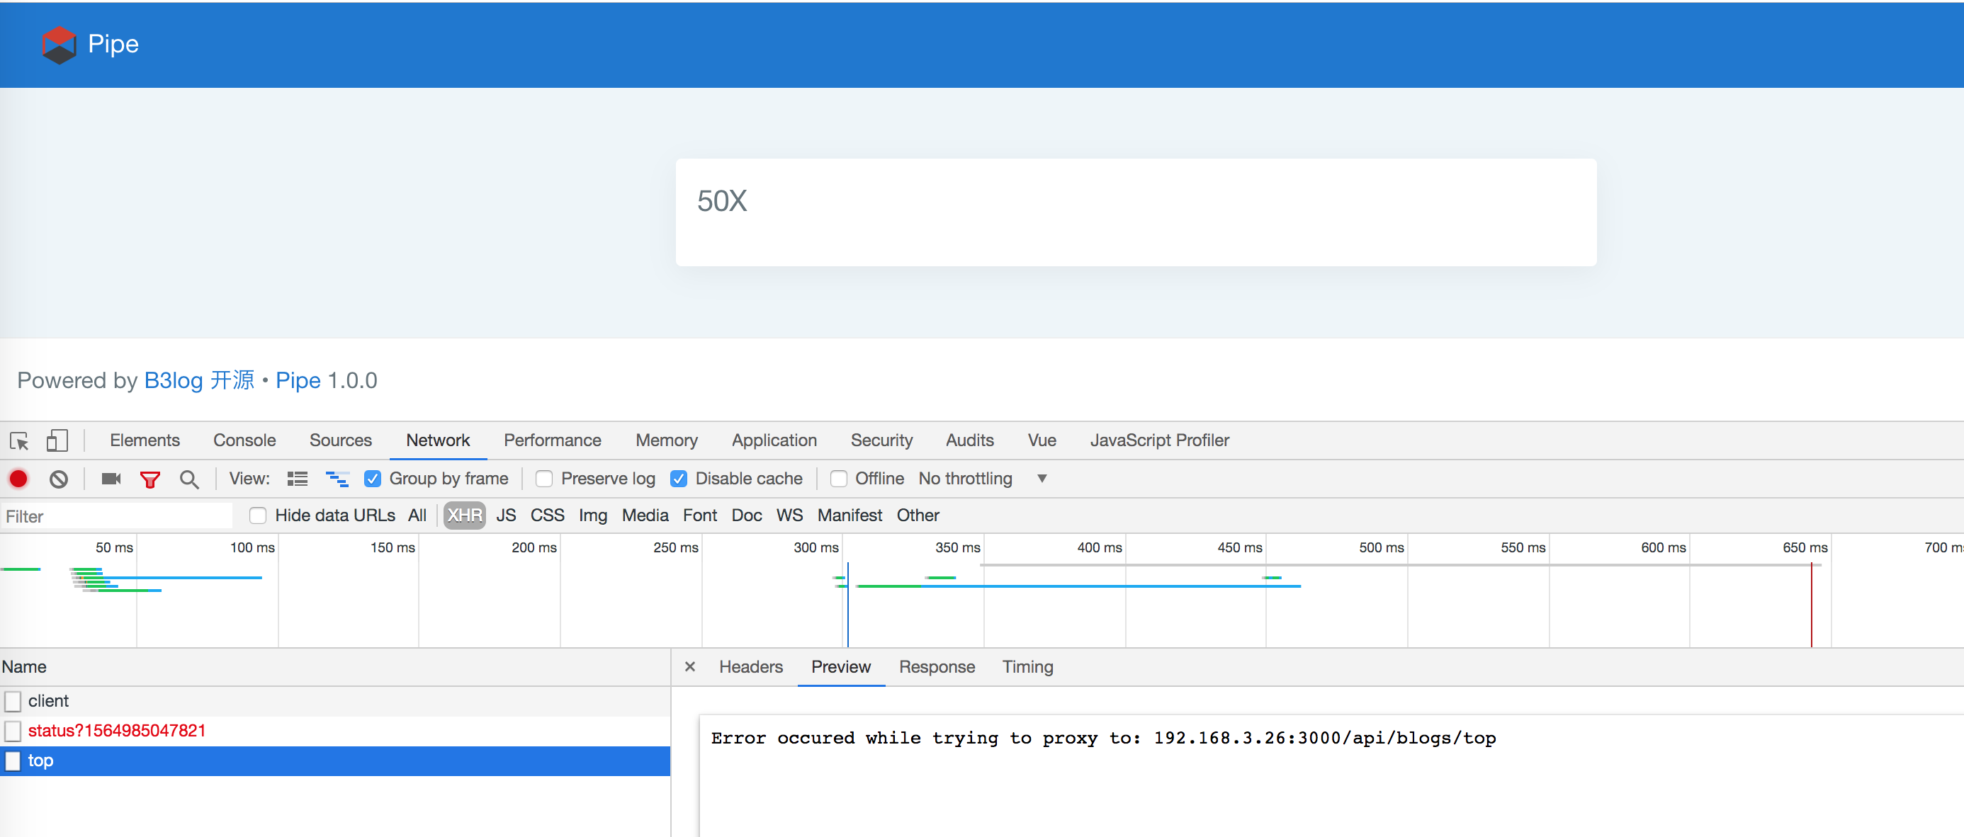
Task: Close the request details pane
Action: pos(690,667)
